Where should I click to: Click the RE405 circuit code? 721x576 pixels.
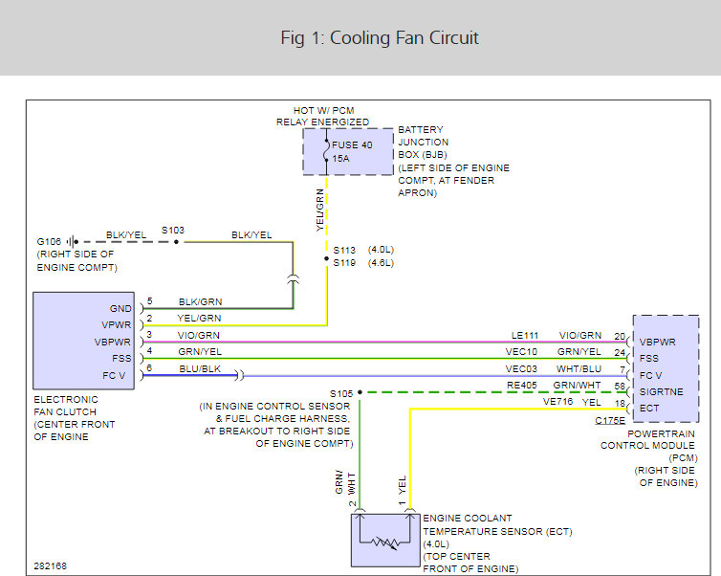521,385
